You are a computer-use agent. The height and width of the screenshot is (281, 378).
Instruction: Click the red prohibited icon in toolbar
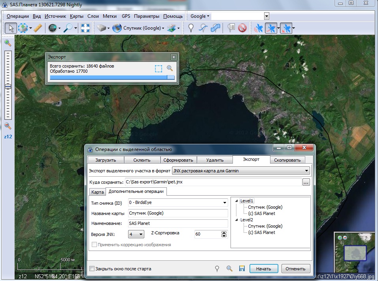tap(242, 28)
